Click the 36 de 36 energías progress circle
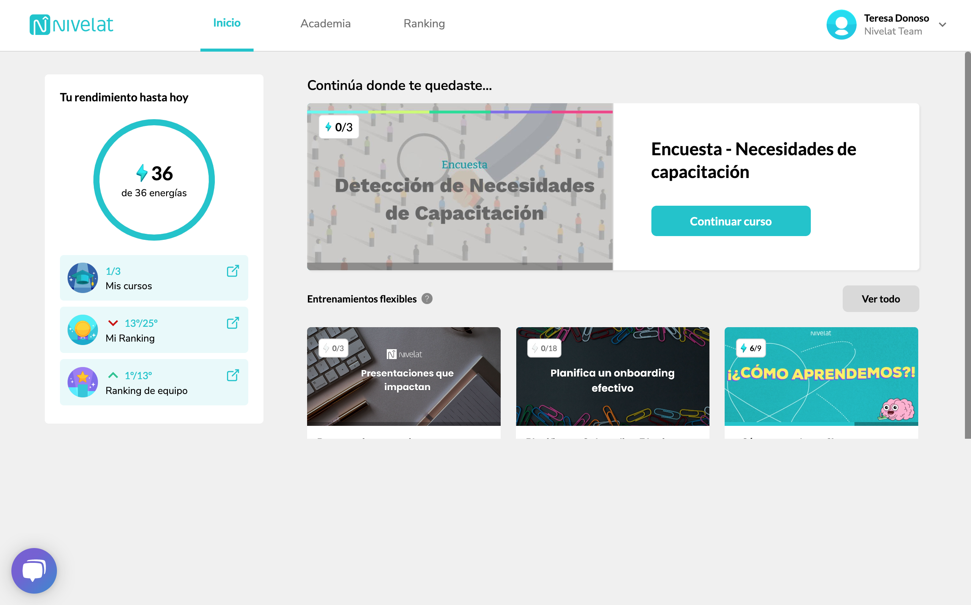The height and width of the screenshot is (605, 971). 154,180
